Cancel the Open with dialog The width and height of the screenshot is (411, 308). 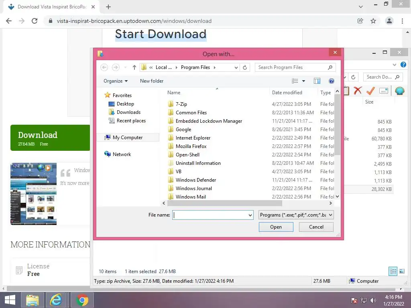pyautogui.click(x=316, y=227)
